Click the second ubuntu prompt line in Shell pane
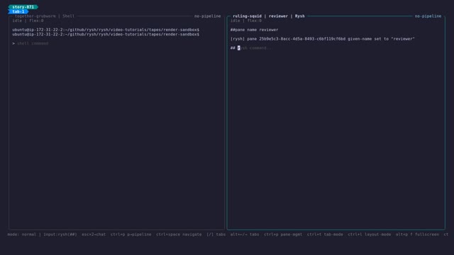This screenshot has width=454, height=255. 106,35
